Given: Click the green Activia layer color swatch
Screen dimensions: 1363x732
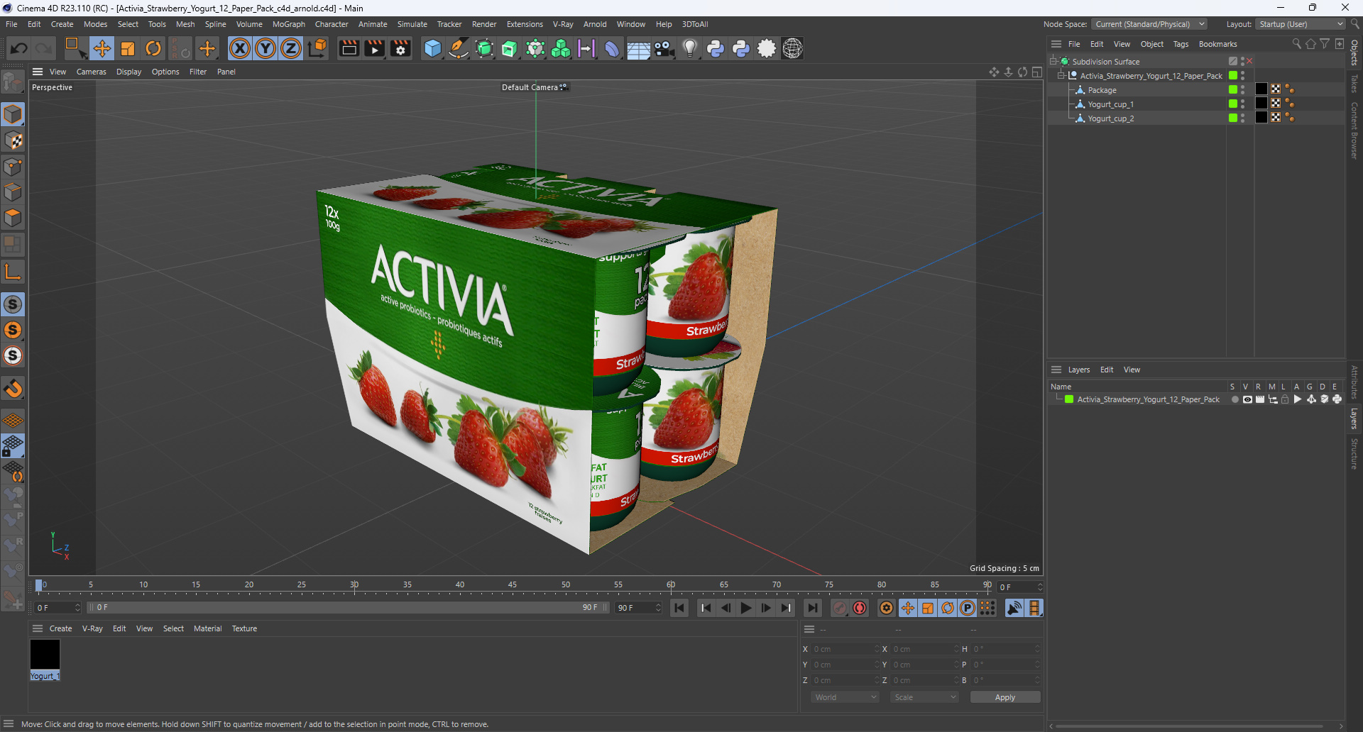Looking at the screenshot, I should coord(1069,399).
